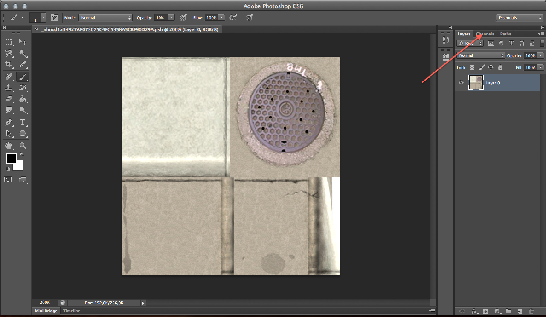The height and width of the screenshot is (317, 546).
Task: Toggle the Brush panel button
Action: 55,17
